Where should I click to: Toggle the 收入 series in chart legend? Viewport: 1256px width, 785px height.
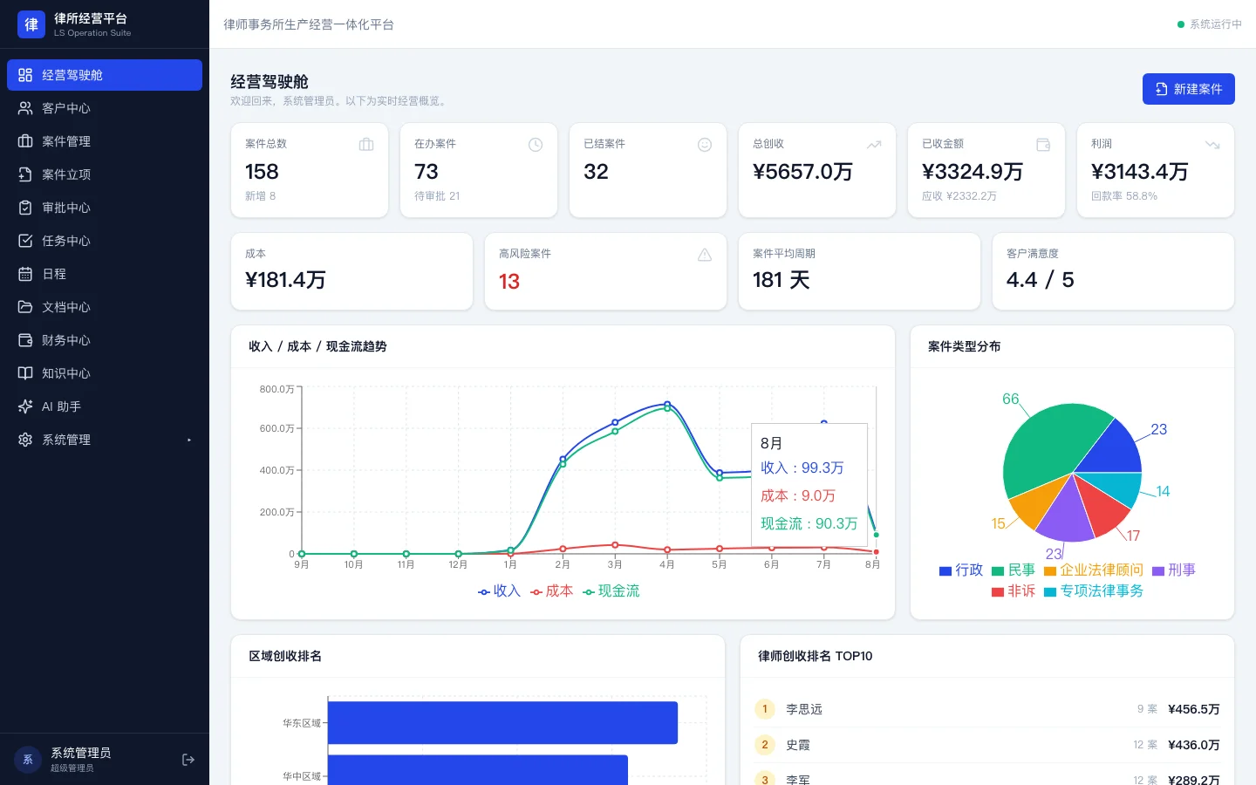(499, 591)
